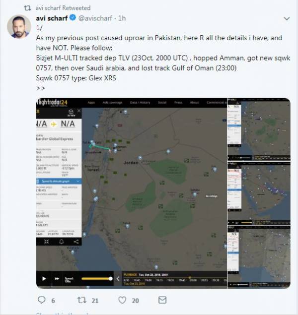Adjust the yellow playback speed slider
This screenshot has width=298, height=315.
(x=97, y=279)
